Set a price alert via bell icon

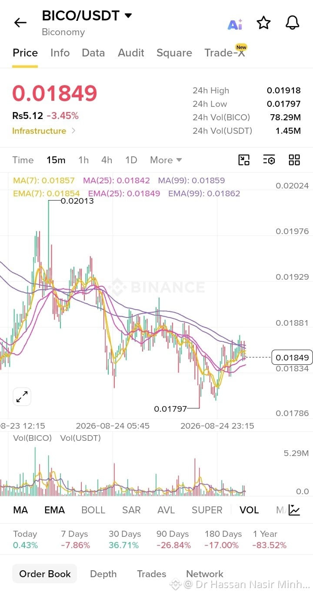click(293, 23)
